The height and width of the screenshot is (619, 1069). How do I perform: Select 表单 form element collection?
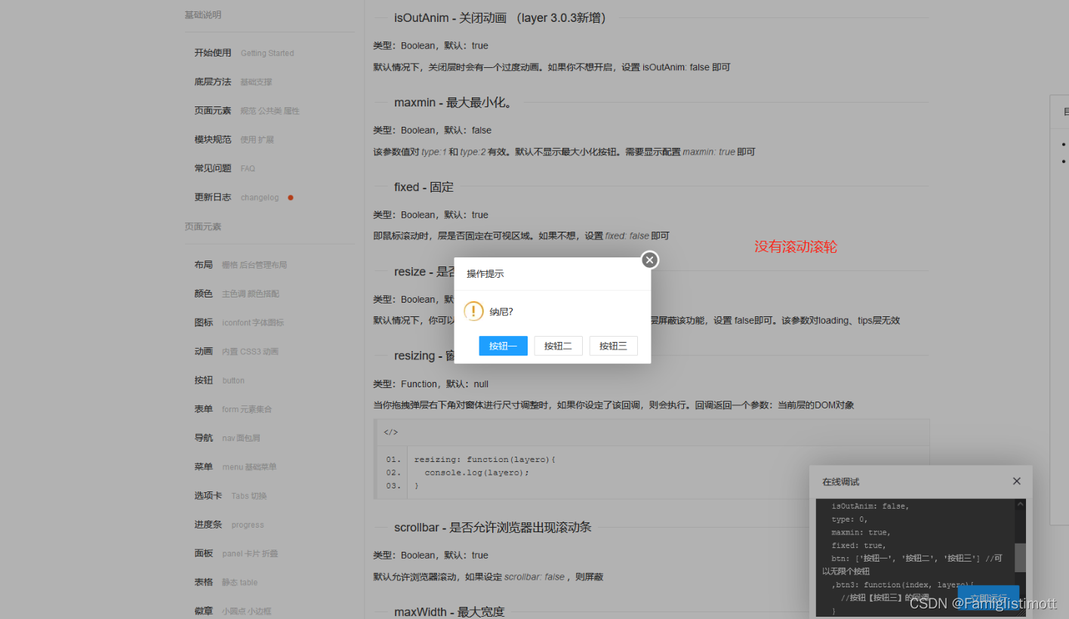[x=202, y=408]
